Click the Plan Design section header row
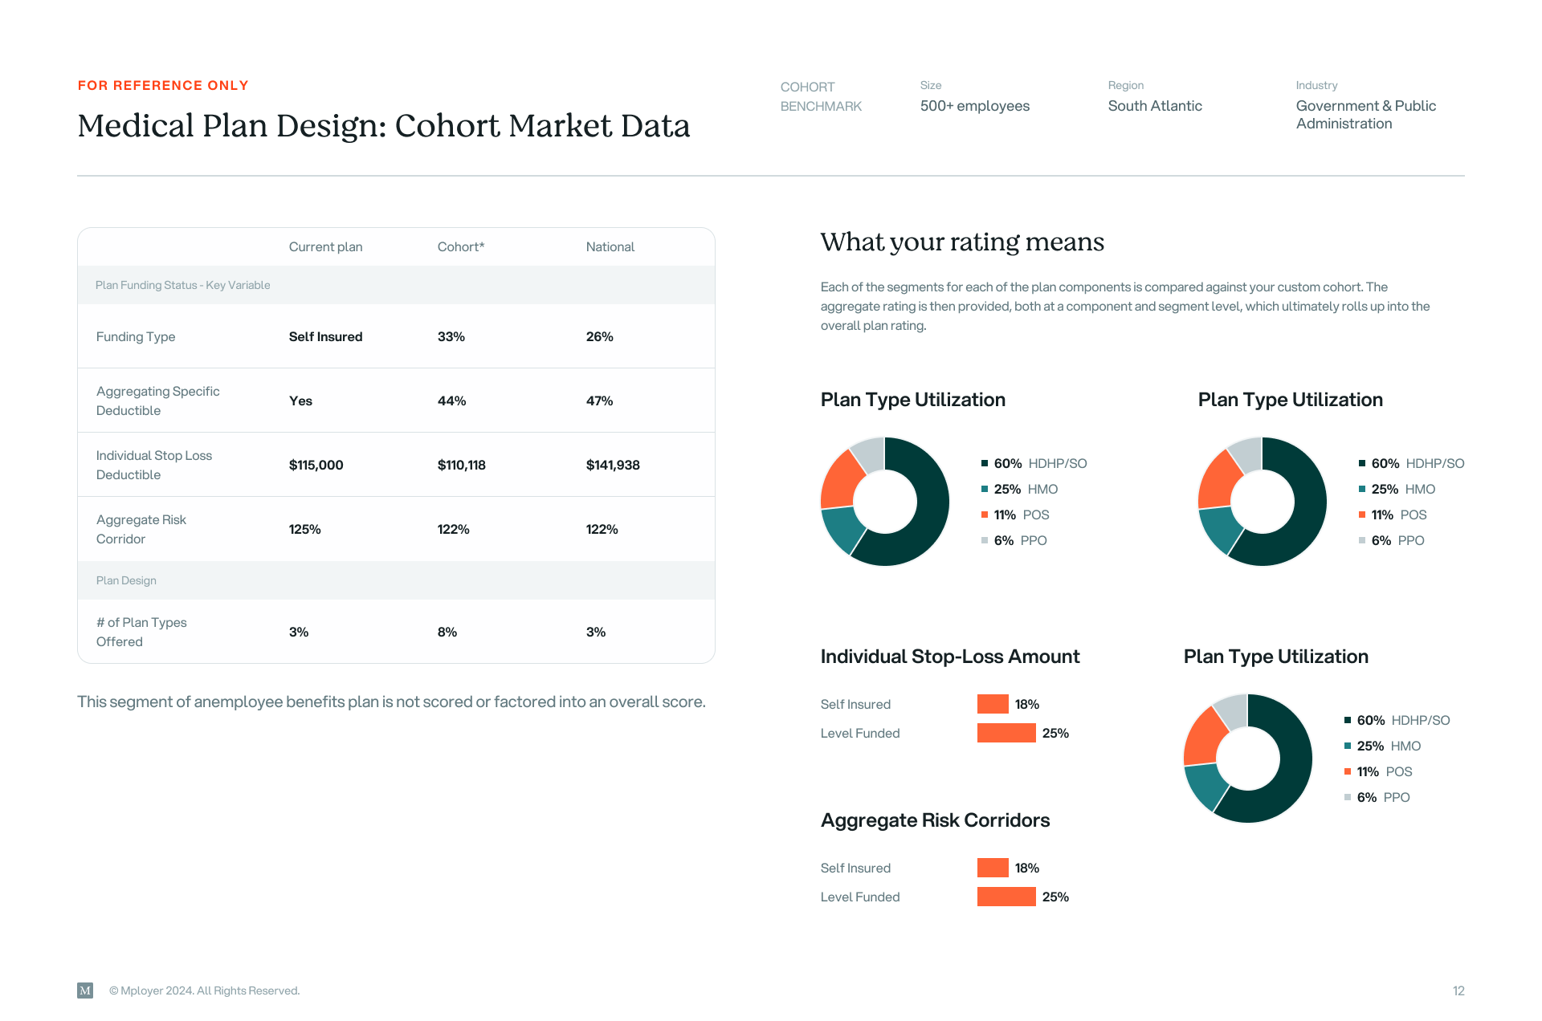The width and height of the screenshot is (1542, 1021). (x=126, y=580)
